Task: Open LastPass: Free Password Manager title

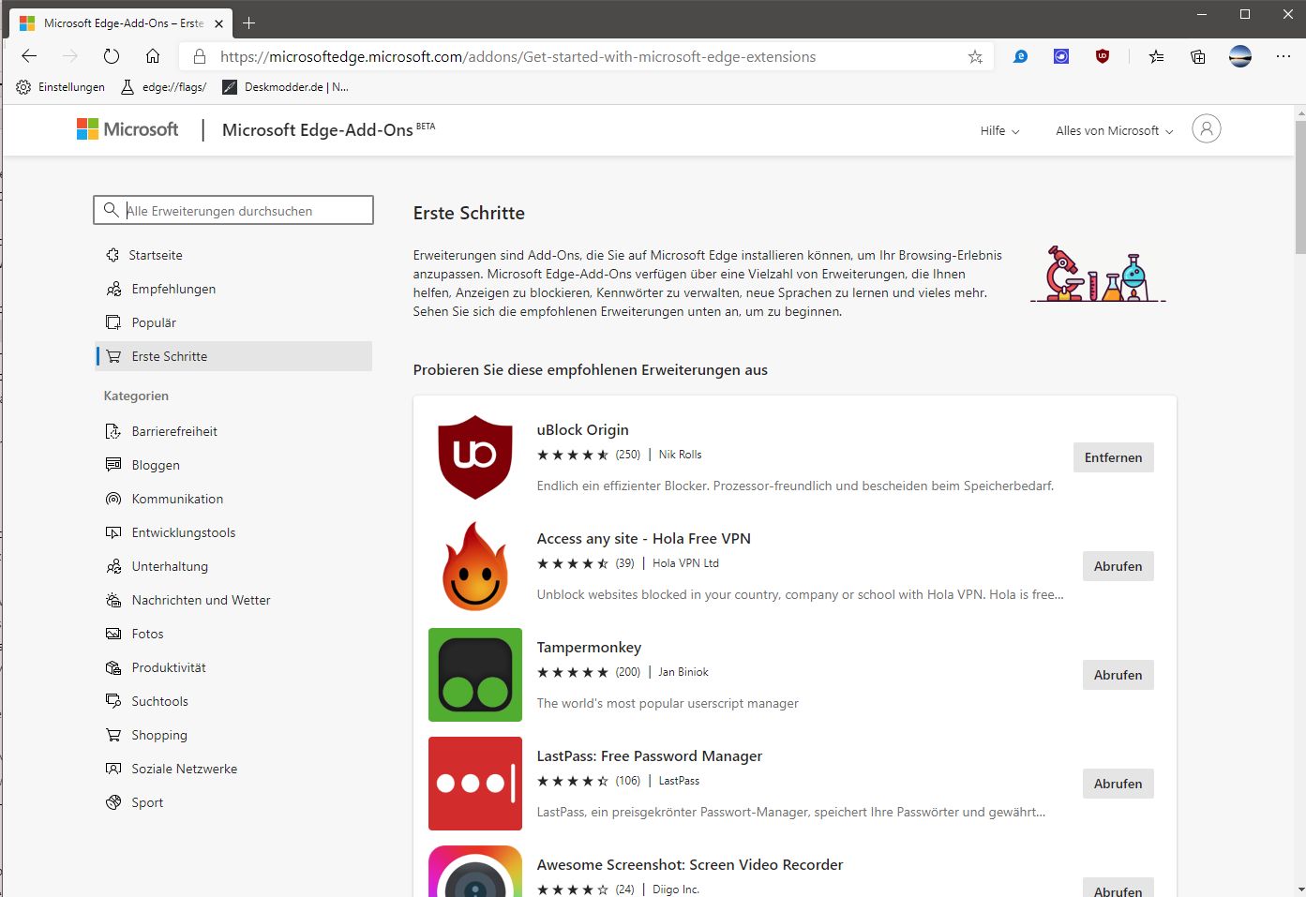Action: pos(649,755)
